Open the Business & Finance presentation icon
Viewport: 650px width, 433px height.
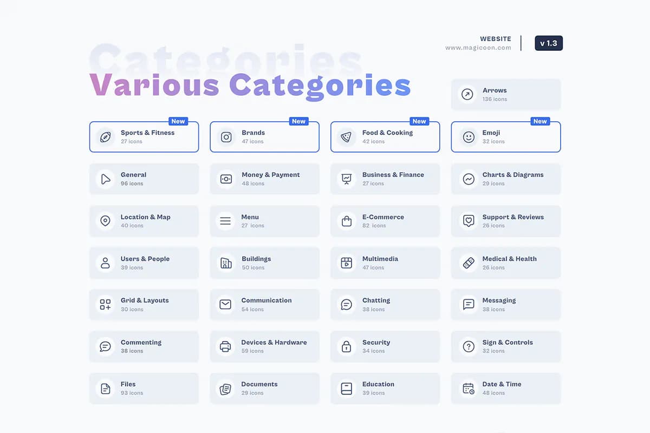pos(347,179)
